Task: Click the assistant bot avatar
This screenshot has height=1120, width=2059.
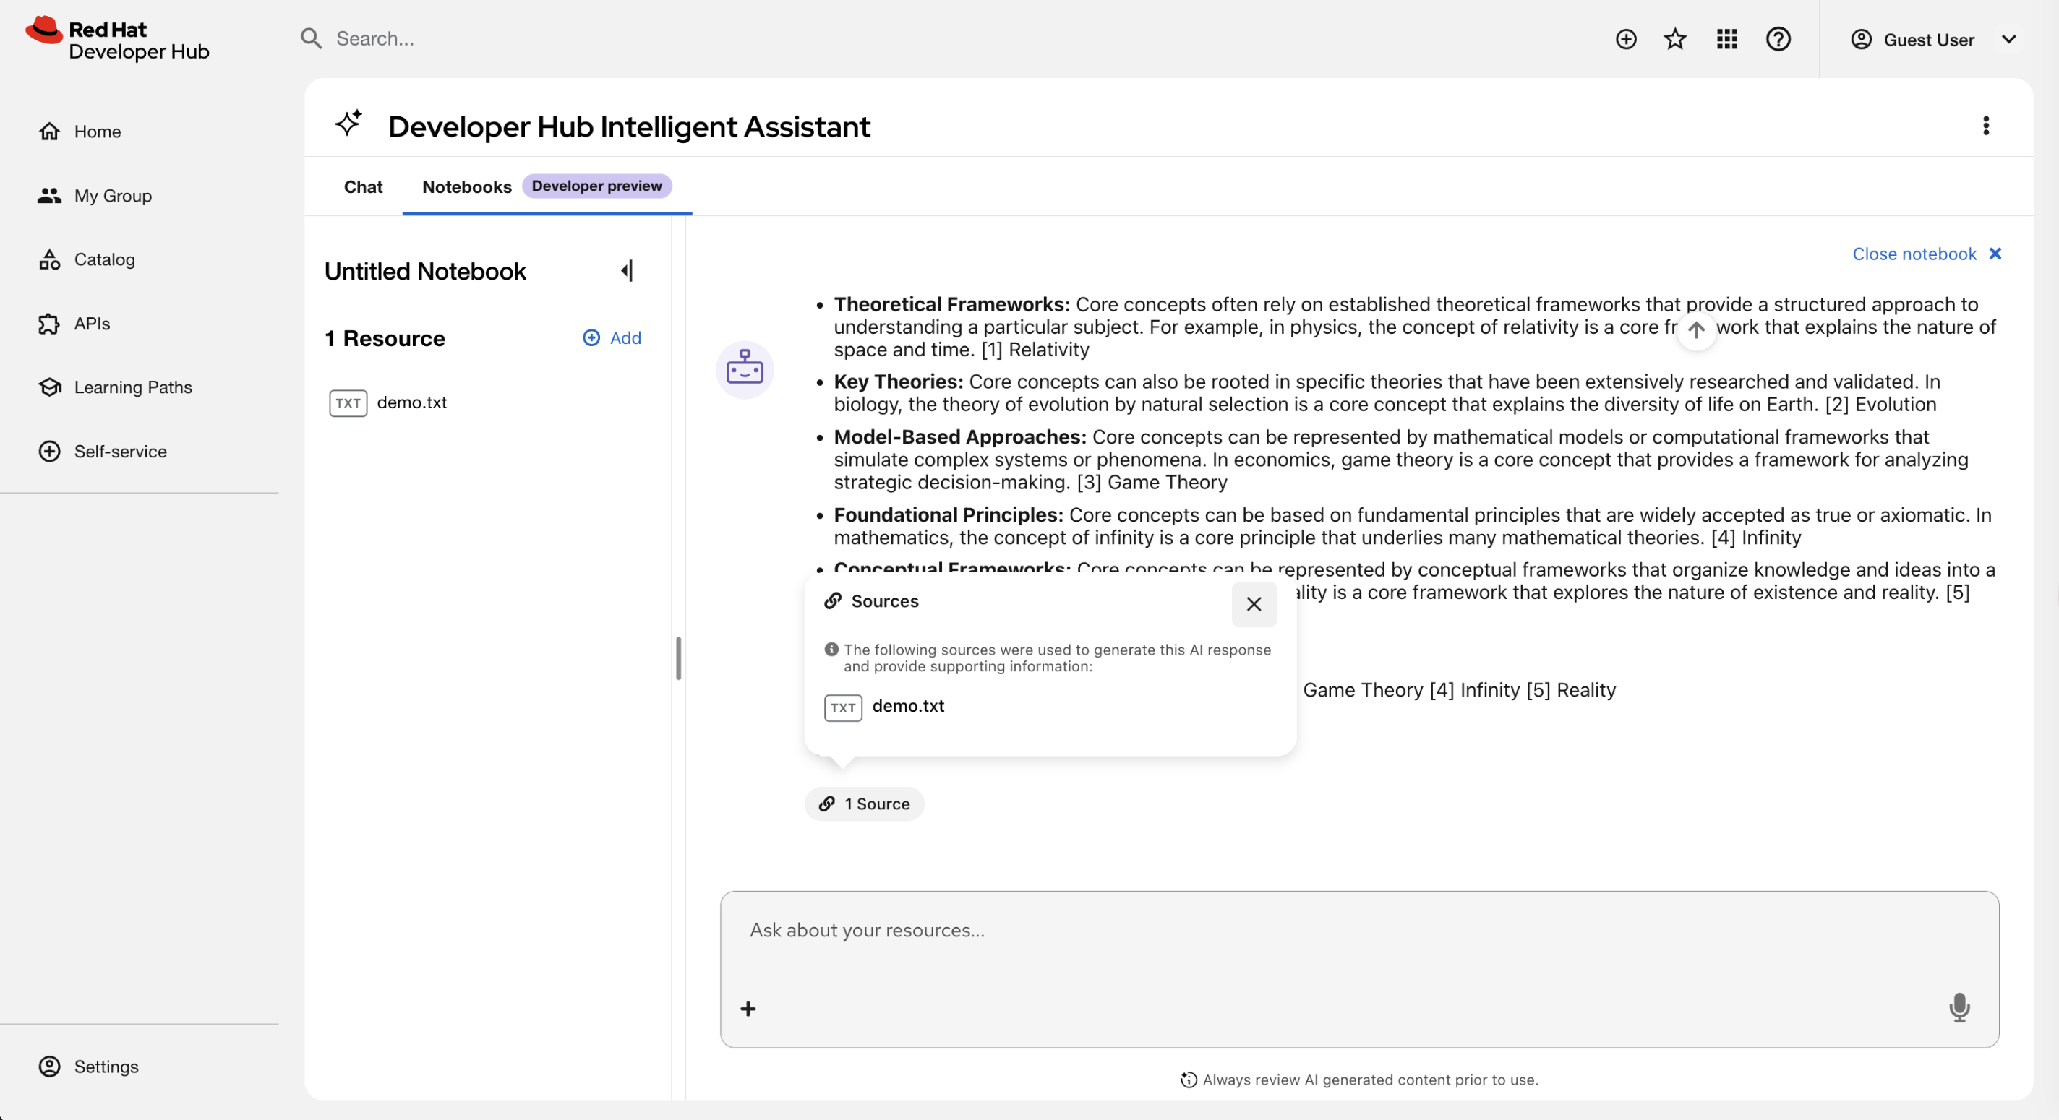Action: (x=744, y=370)
